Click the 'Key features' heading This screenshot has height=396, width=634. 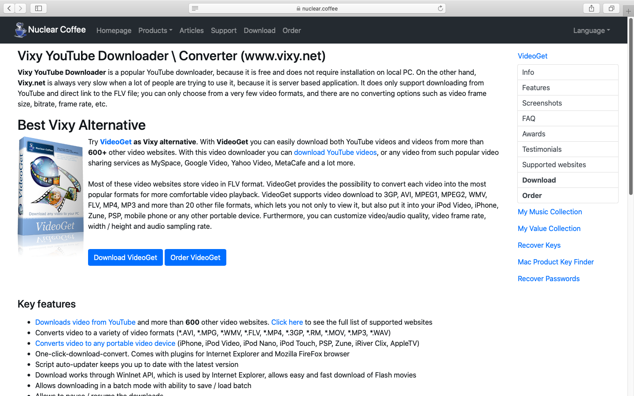click(x=47, y=304)
